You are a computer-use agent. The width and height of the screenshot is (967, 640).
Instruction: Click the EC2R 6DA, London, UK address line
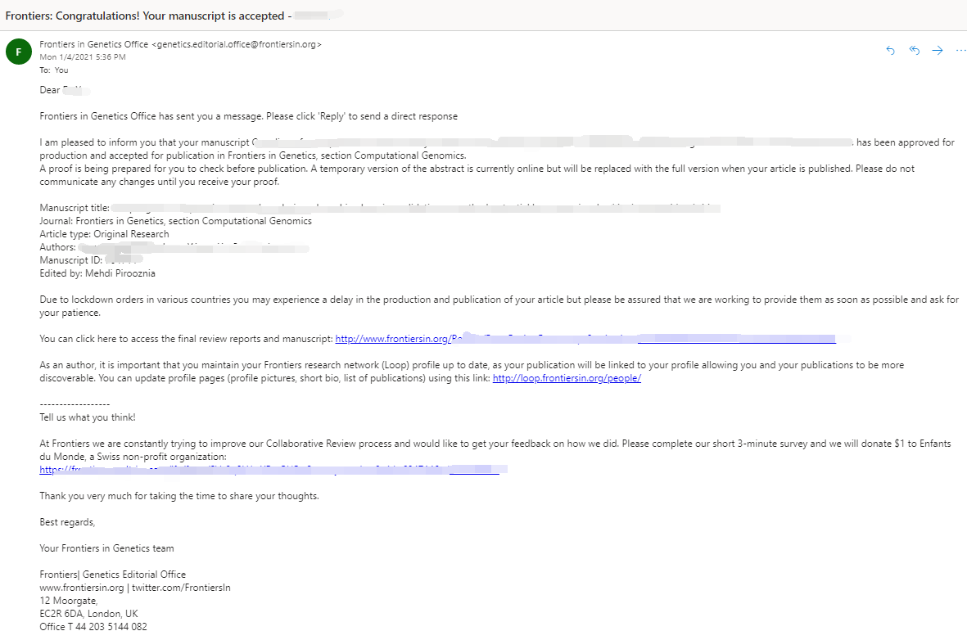88,614
